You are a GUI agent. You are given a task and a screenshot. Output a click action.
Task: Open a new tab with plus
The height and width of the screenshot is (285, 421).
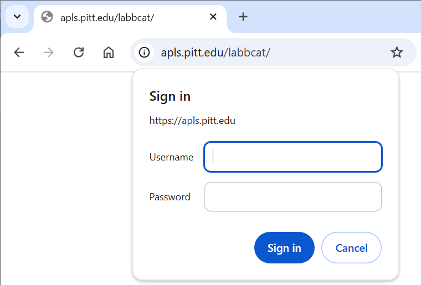(x=243, y=17)
